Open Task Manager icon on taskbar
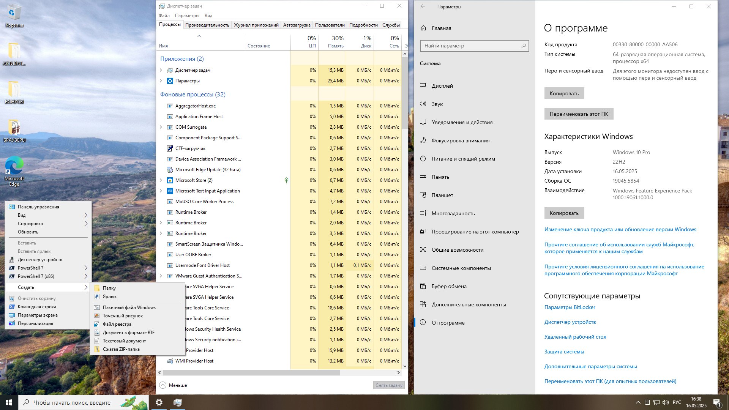 coord(177,402)
